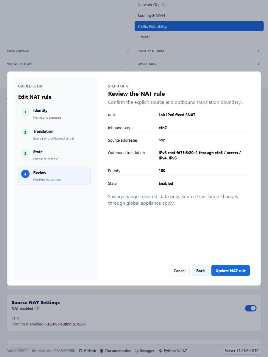Screen dimensions: 268x357
Task: Jump to step 2 Translation
Action: coord(54,134)
